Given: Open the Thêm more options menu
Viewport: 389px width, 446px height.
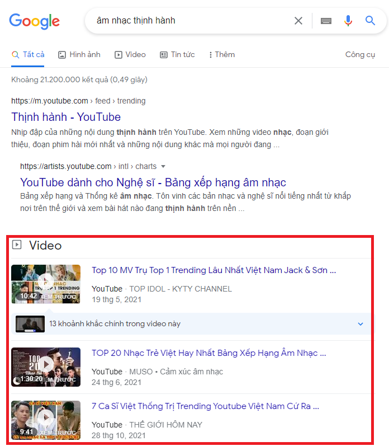Looking at the screenshot, I should click(221, 54).
